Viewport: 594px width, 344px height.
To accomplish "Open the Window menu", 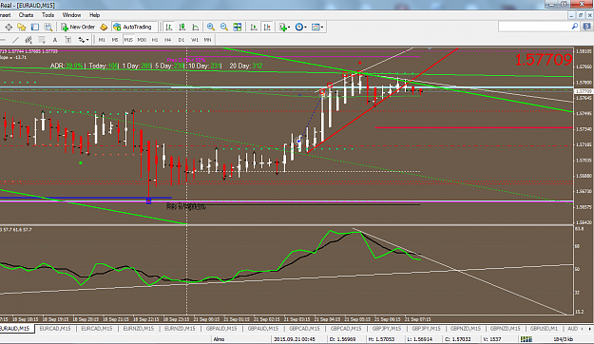I will tap(71, 15).
